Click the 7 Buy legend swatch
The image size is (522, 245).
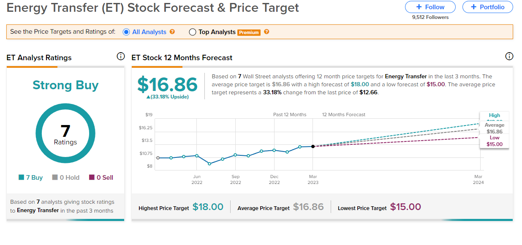pos(22,178)
